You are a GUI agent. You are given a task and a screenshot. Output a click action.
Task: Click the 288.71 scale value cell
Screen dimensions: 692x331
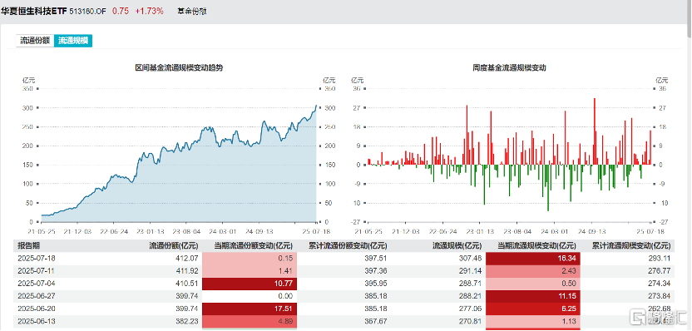(472, 284)
